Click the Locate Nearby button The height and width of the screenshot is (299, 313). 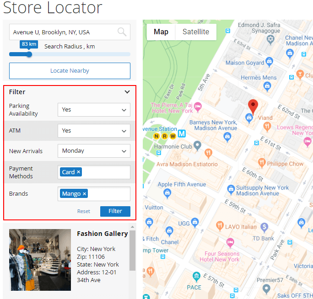point(70,71)
